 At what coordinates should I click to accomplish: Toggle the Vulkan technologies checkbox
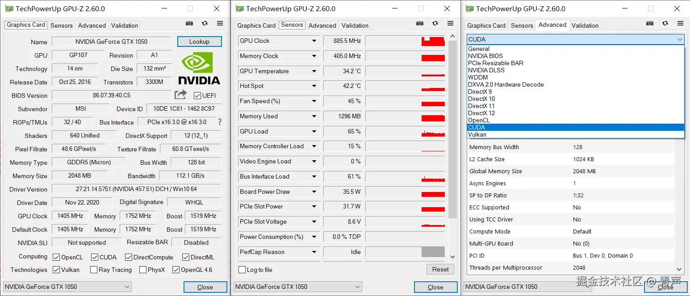pyautogui.click(x=56, y=270)
